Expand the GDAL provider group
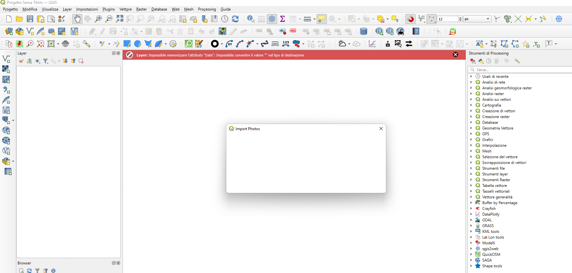The image size is (572, 273). coord(471,220)
